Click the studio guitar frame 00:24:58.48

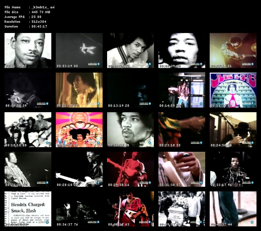tap(233, 130)
